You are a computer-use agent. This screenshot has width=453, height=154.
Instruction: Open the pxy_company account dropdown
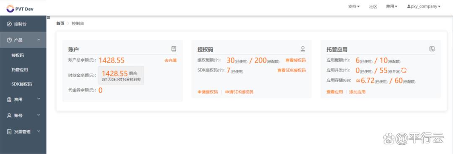(424, 6)
